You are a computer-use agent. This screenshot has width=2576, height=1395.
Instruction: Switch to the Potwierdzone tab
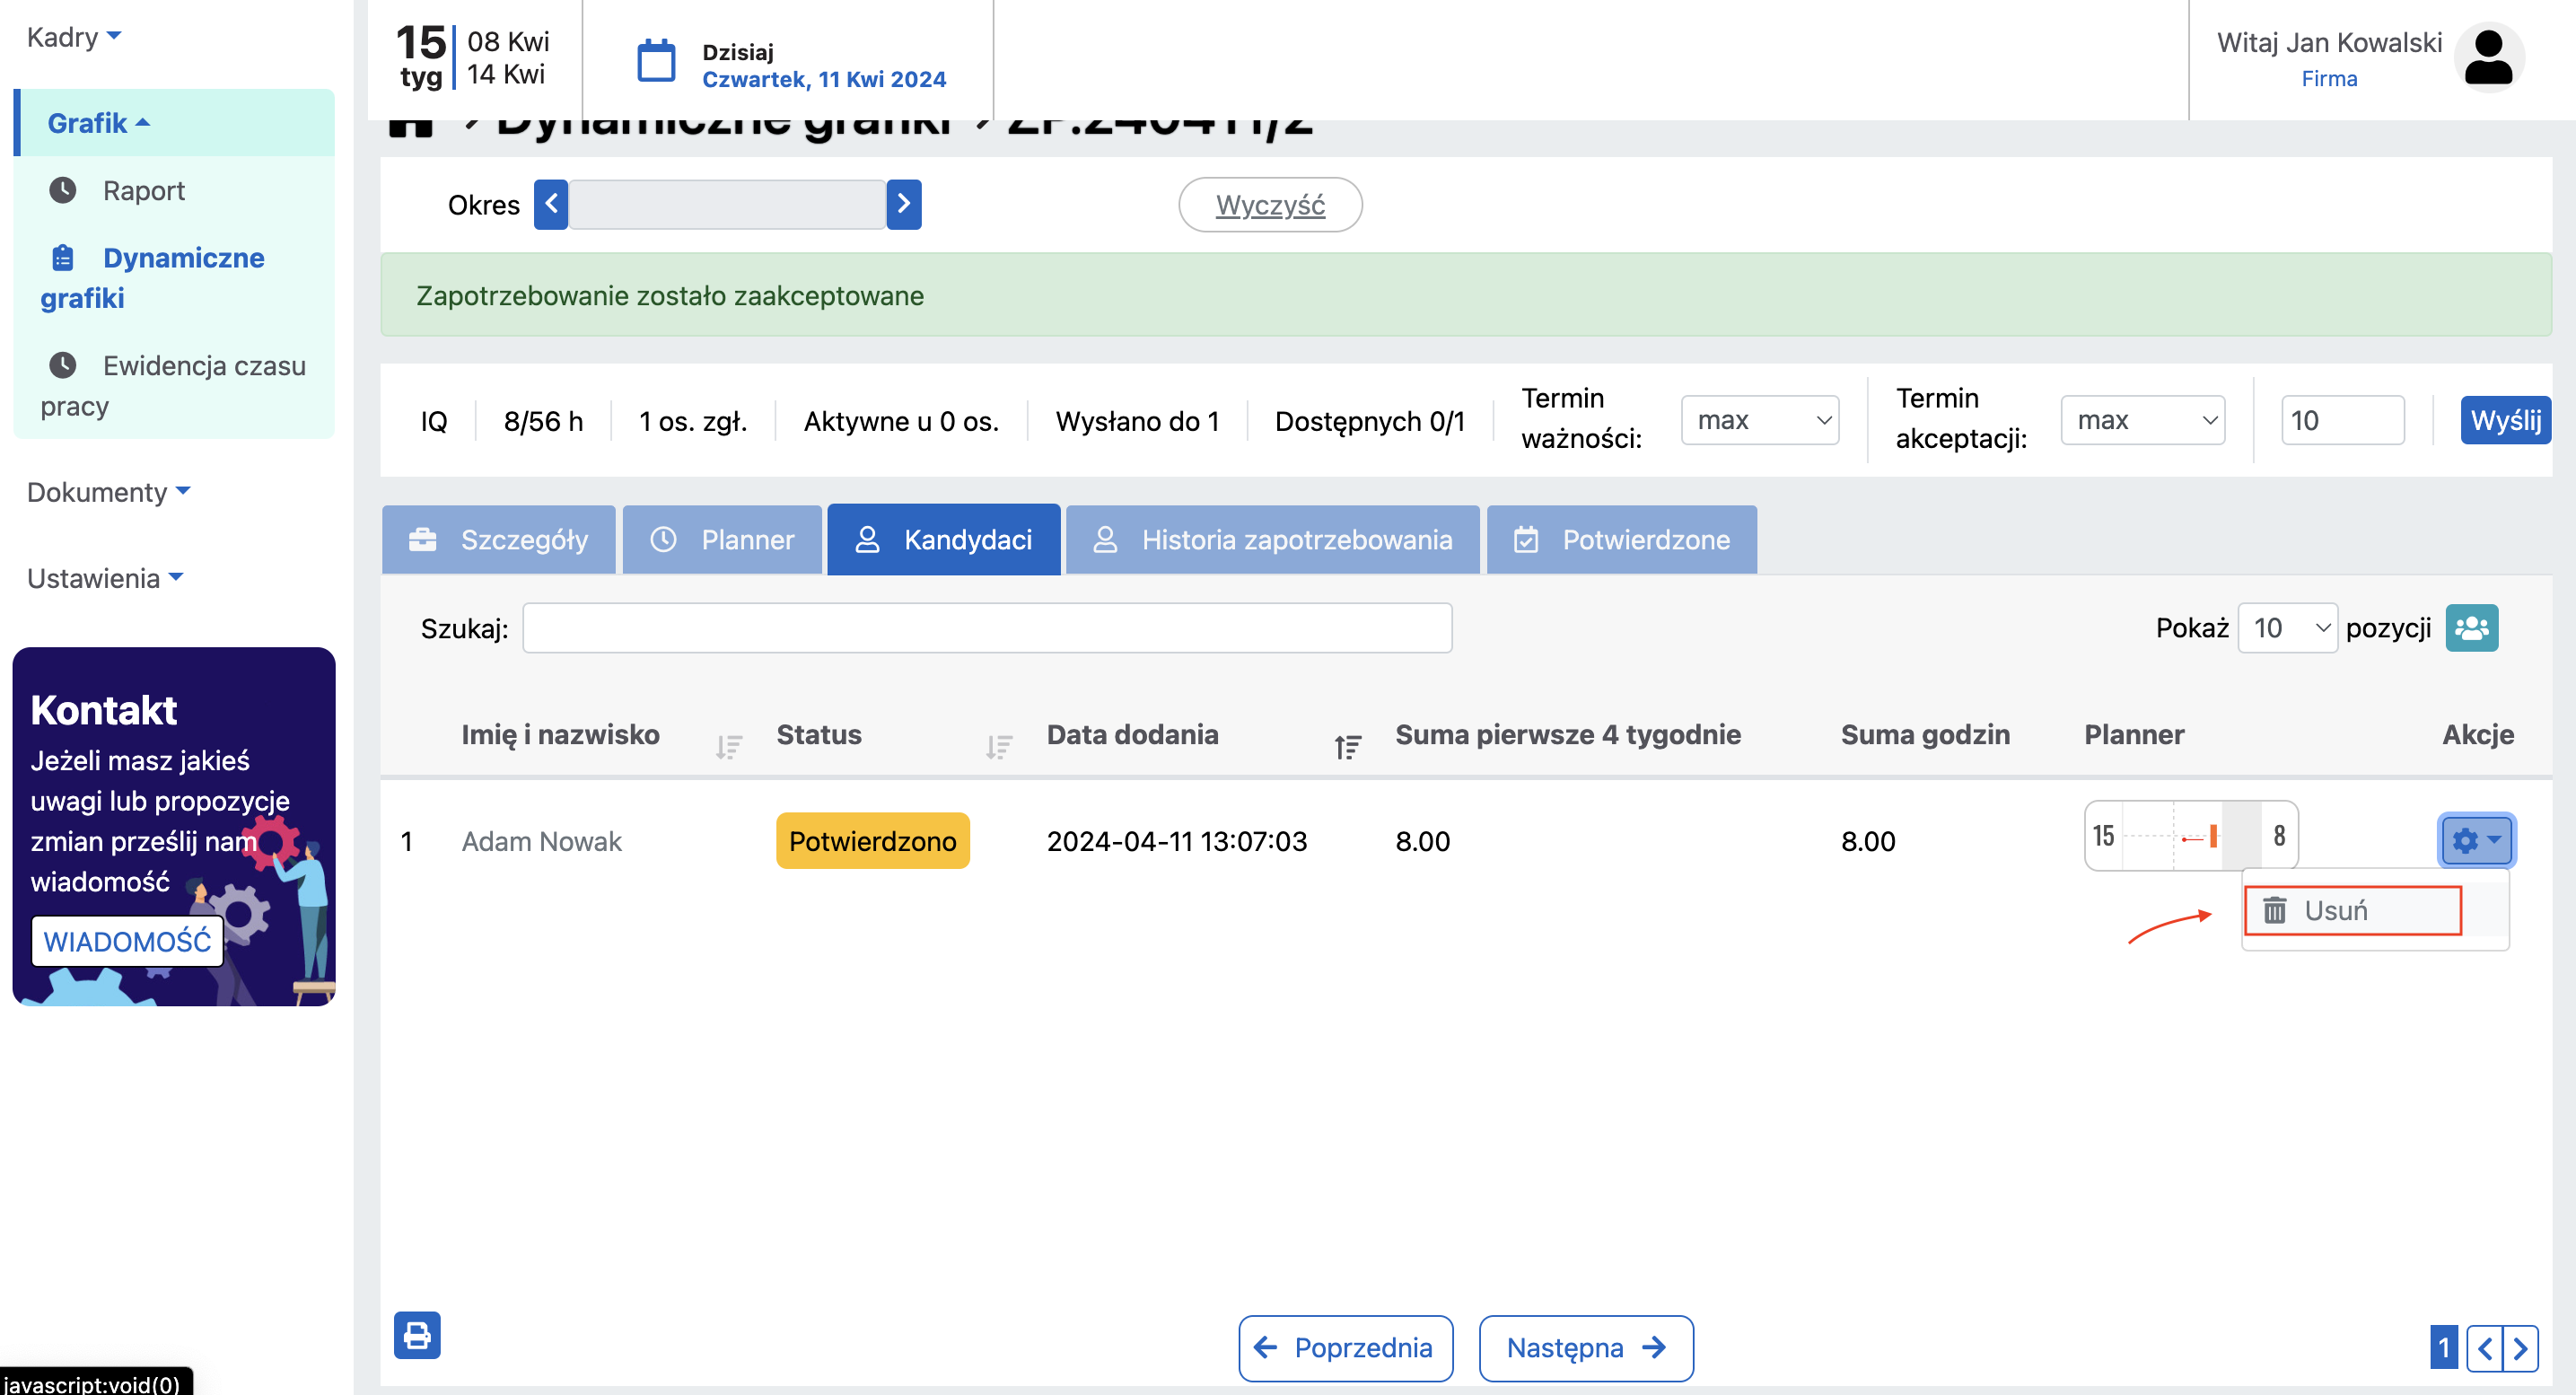point(1621,540)
